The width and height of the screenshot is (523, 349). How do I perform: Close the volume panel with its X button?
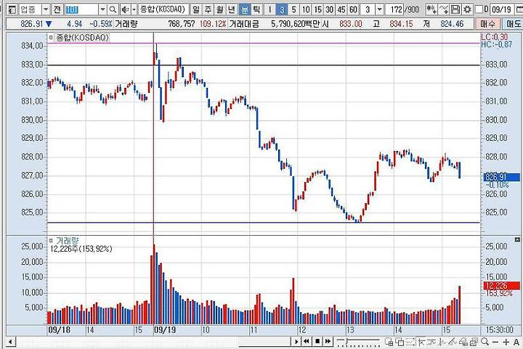[x=517, y=239]
